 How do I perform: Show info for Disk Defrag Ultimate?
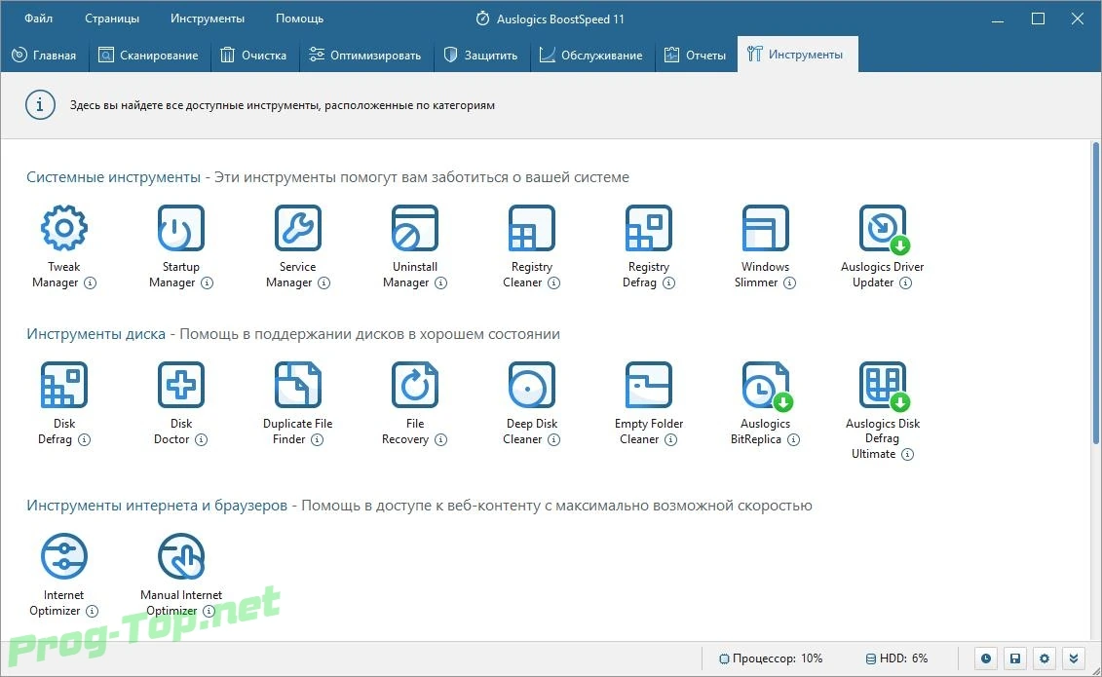[908, 454]
